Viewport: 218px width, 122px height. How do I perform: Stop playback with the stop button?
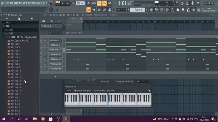coord(68,3)
